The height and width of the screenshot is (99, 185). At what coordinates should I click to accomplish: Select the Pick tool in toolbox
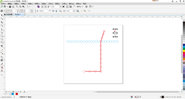click(x=2, y=15)
